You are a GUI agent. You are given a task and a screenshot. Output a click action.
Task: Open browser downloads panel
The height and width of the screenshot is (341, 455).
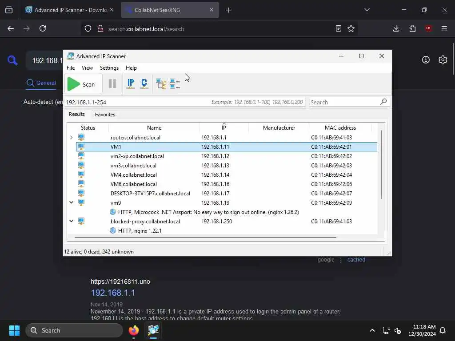point(396,28)
